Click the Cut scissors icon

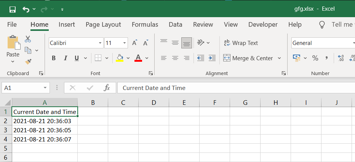[28, 39]
